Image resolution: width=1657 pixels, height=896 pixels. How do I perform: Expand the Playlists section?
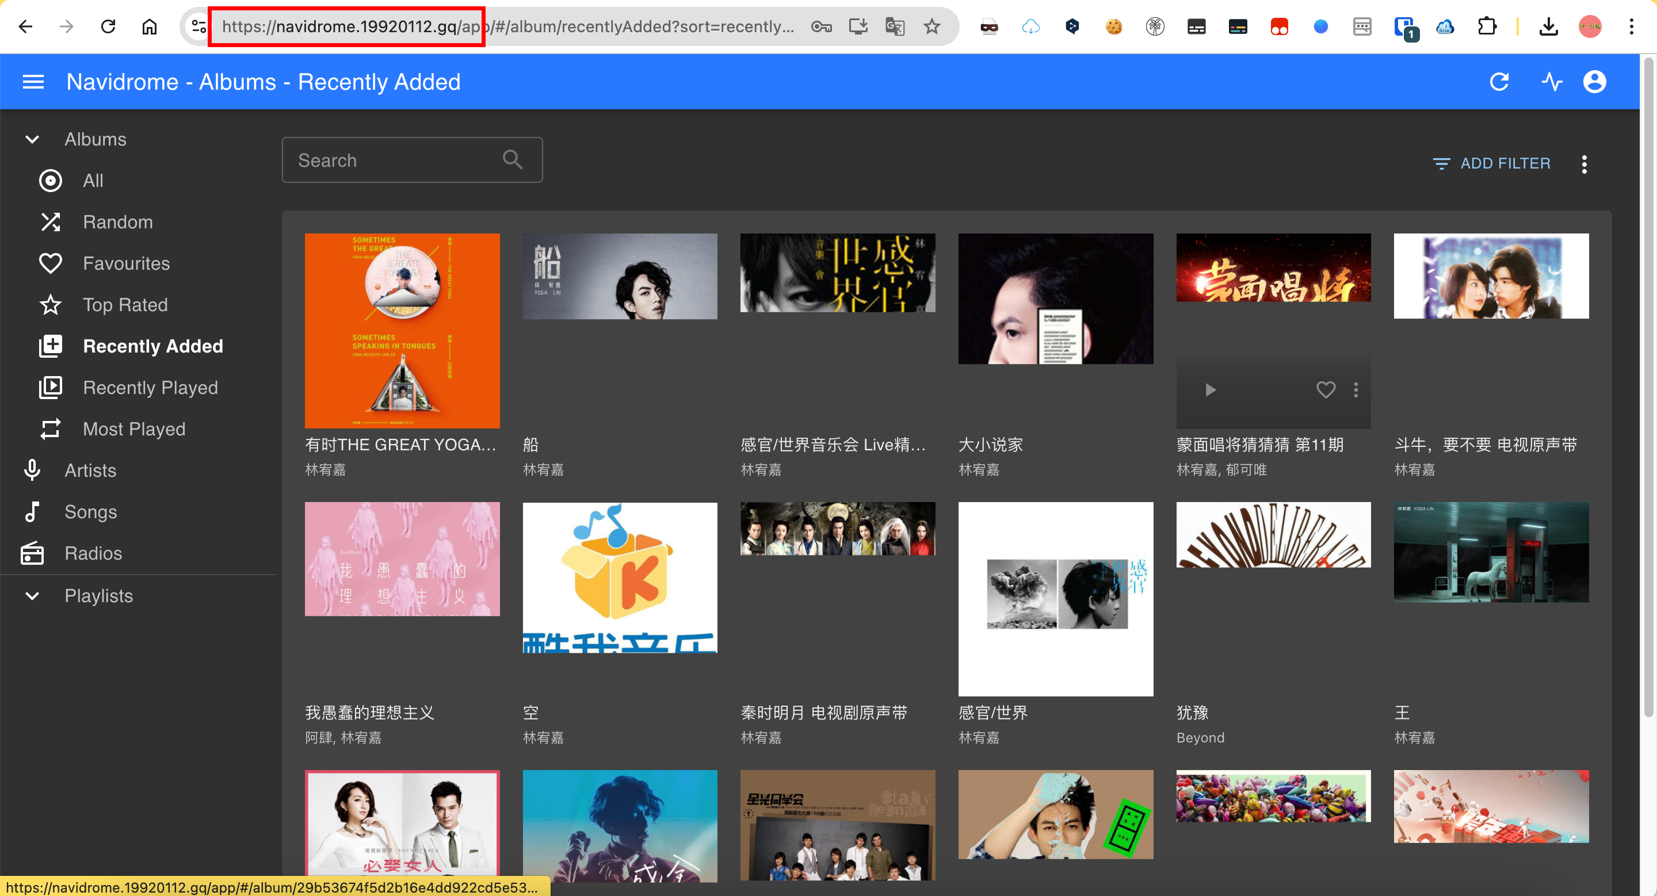point(33,596)
